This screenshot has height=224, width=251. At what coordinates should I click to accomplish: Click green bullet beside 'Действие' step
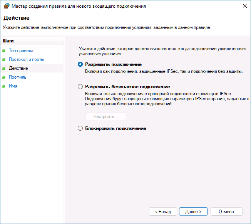[4, 68]
